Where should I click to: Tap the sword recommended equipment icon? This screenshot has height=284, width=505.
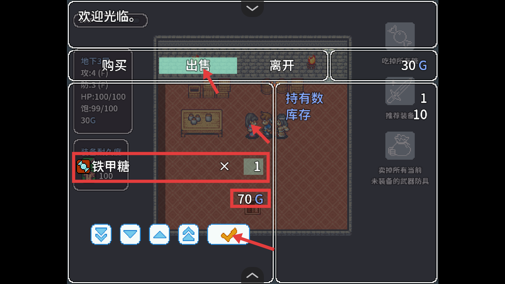400,92
